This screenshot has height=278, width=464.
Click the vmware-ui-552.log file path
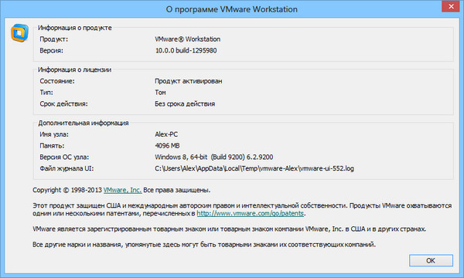pyautogui.click(x=254, y=168)
